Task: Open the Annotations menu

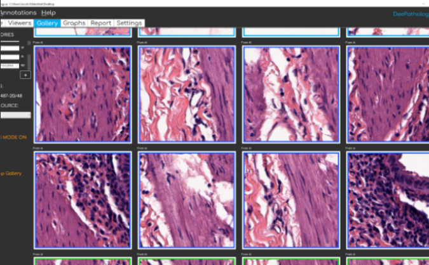Action: point(18,13)
